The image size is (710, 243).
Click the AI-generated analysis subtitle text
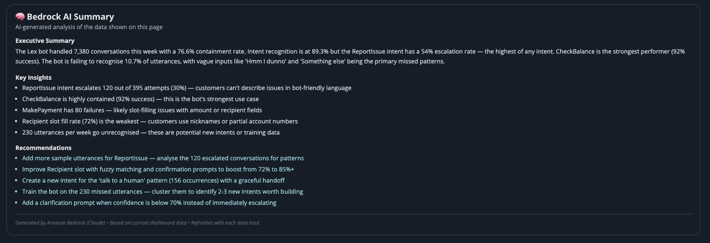89,27
